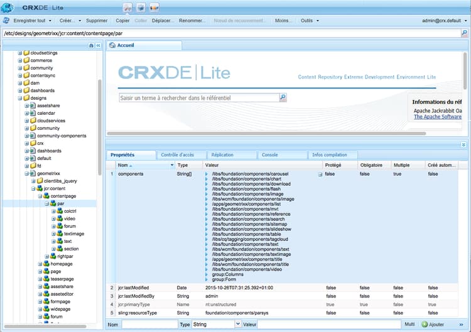Click the tree panel vertical scrollbar
Viewport: 471px width, 332px height.
(x=100, y=127)
